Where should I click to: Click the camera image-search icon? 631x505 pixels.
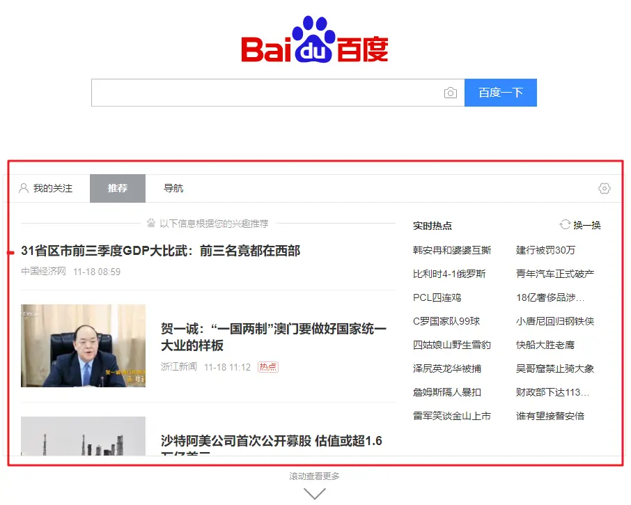point(451,93)
